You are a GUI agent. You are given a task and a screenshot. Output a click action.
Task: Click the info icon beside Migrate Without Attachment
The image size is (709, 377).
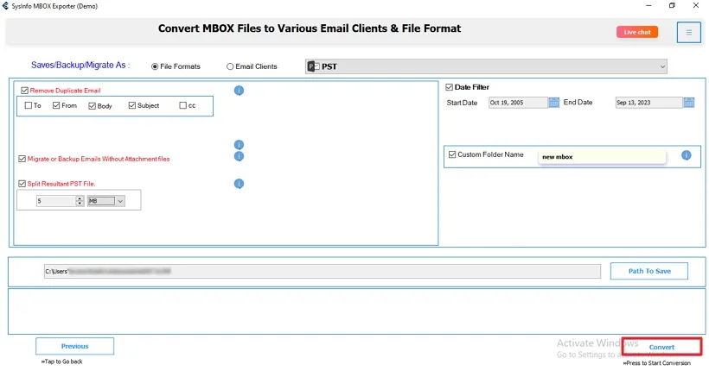click(x=240, y=157)
